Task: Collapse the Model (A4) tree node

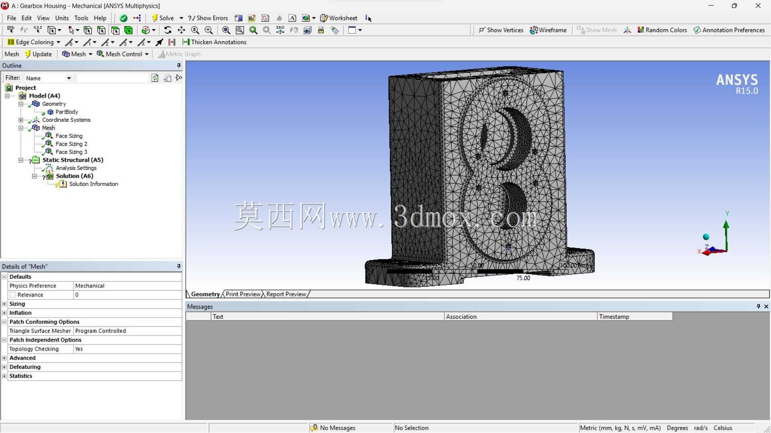Action: pyautogui.click(x=7, y=96)
